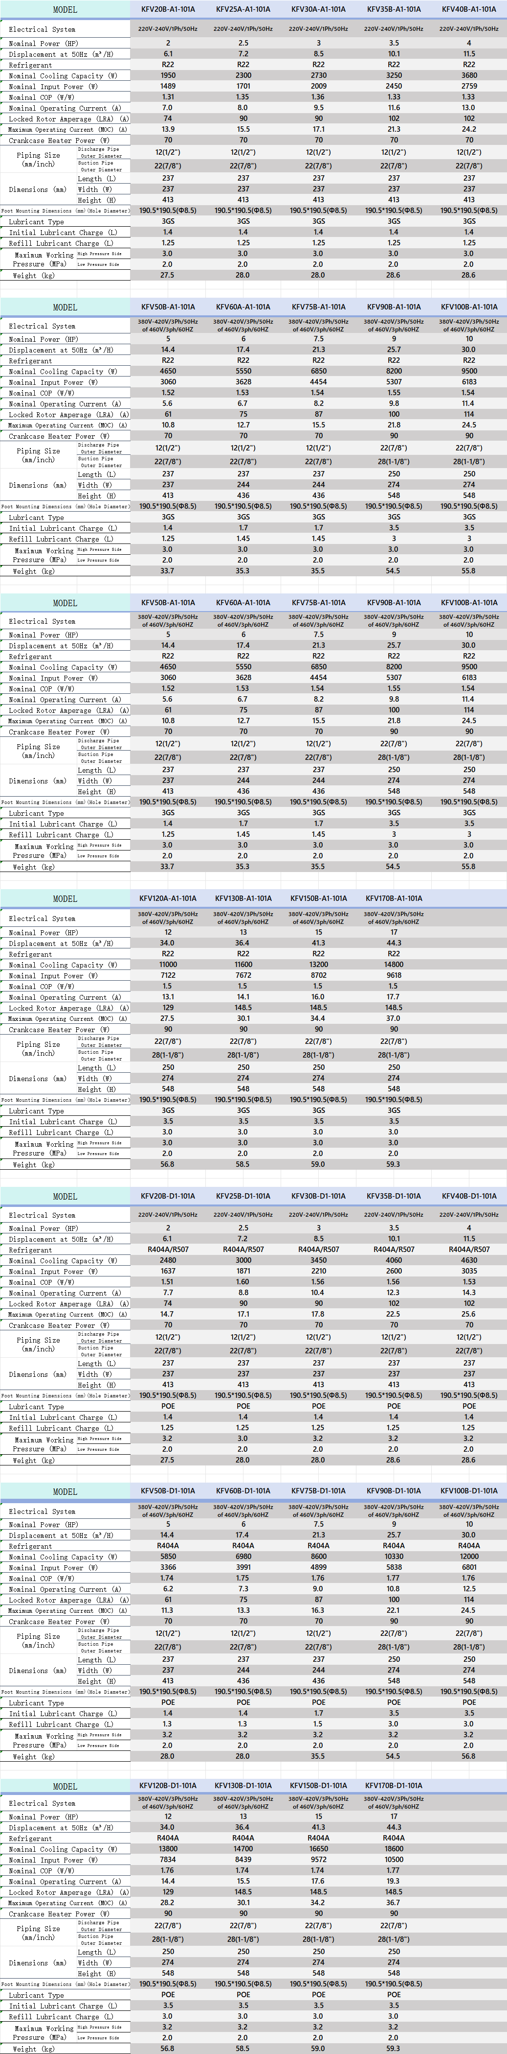Click the KFV20B-A1-101A model header cell
Viewport: 507px width, 2054px height.
(168, 10)
